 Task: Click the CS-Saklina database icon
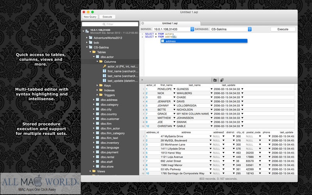click(90, 47)
